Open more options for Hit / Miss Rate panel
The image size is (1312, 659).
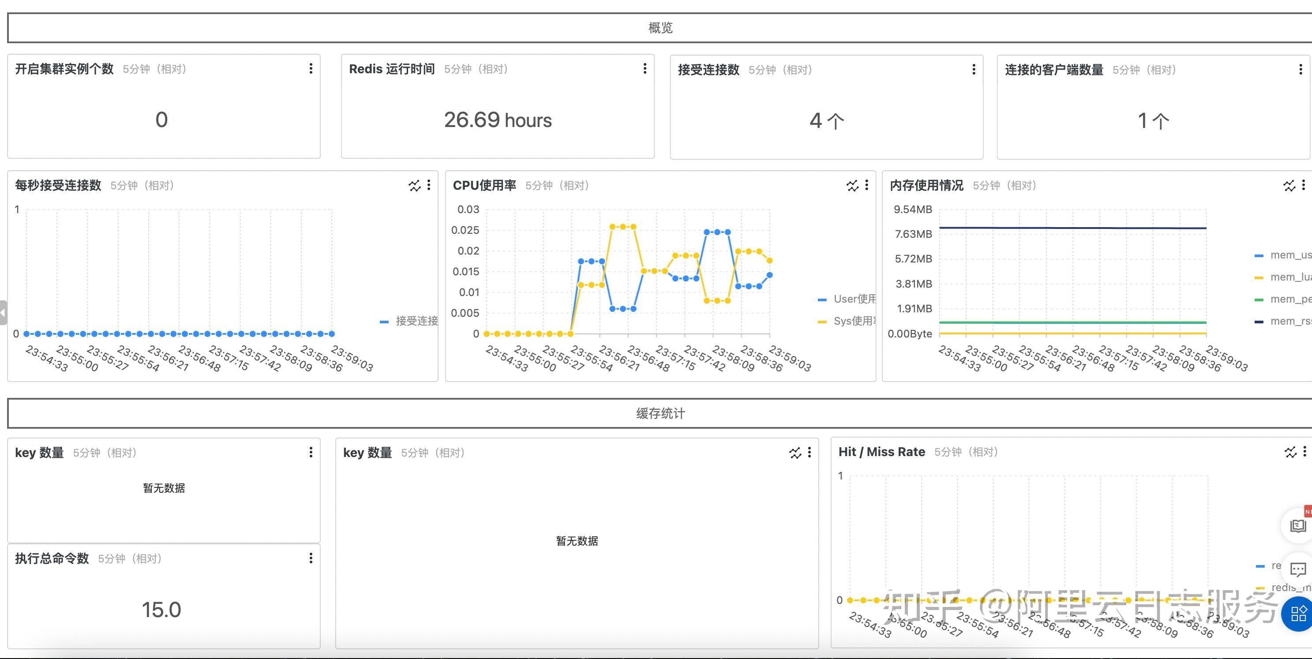click(x=1305, y=452)
